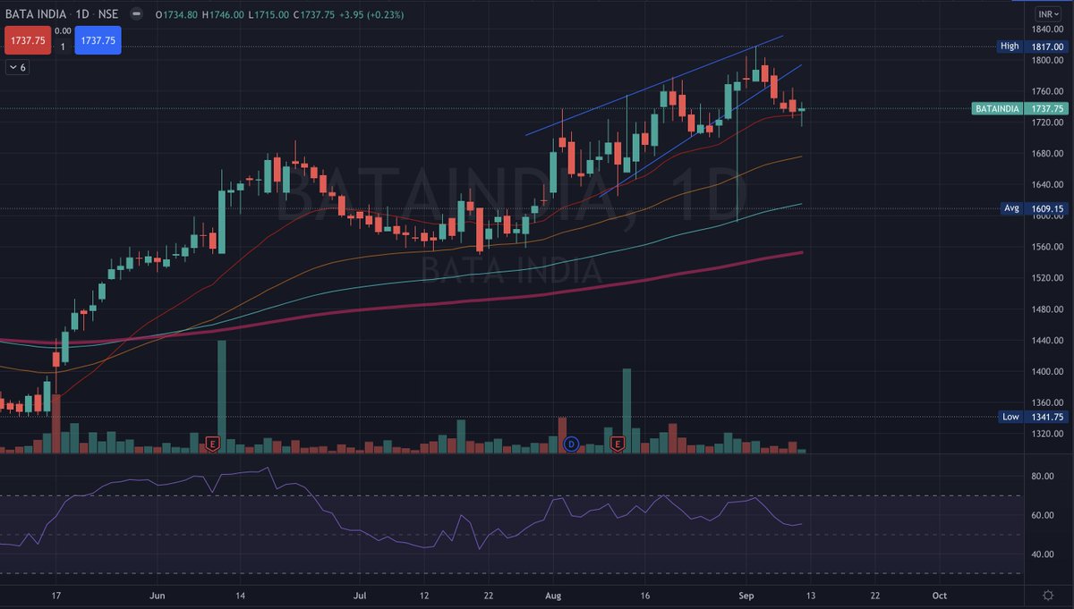Viewport: 1074px width, 609px height.
Task: Open chart settings gear icon at bottom right
Action: (x=1048, y=595)
